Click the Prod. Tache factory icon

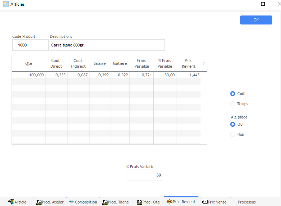[x=105, y=202]
